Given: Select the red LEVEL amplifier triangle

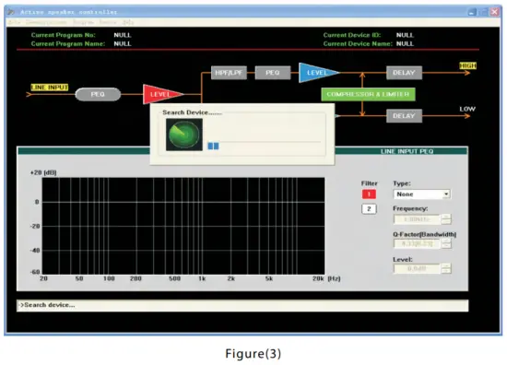Looking at the screenshot, I should click(161, 94).
